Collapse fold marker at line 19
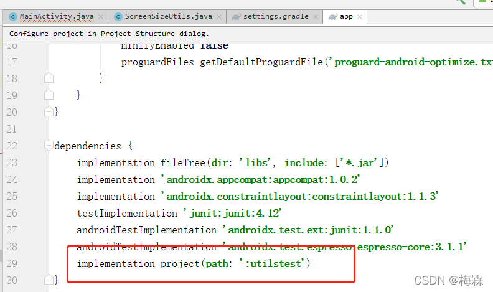The height and width of the screenshot is (292, 493). [49, 95]
